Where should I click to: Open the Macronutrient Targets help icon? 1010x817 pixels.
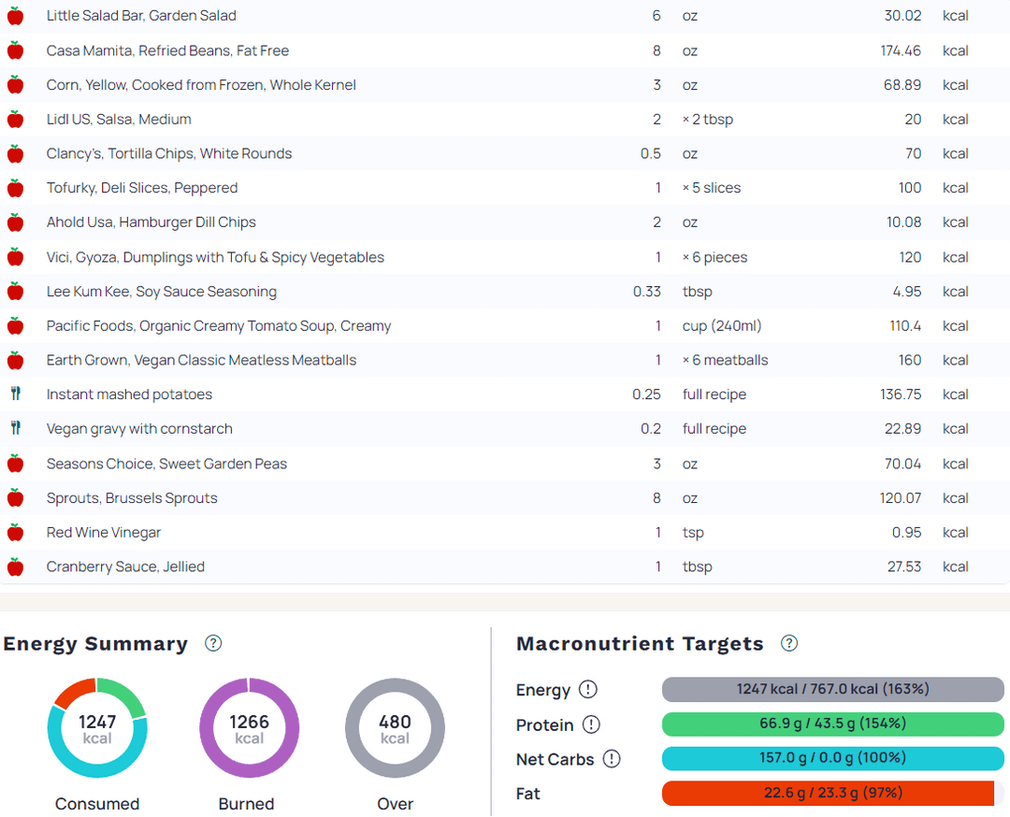pyautogui.click(x=789, y=643)
